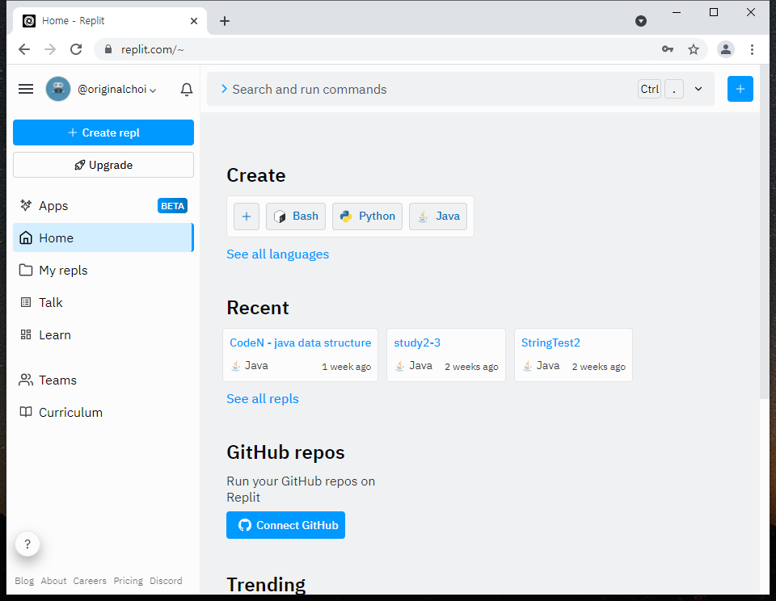Viewport: 776px width, 601px height.
Task: Expand the command bar chevron dropdown
Action: pyautogui.click(x=698, y=89)
